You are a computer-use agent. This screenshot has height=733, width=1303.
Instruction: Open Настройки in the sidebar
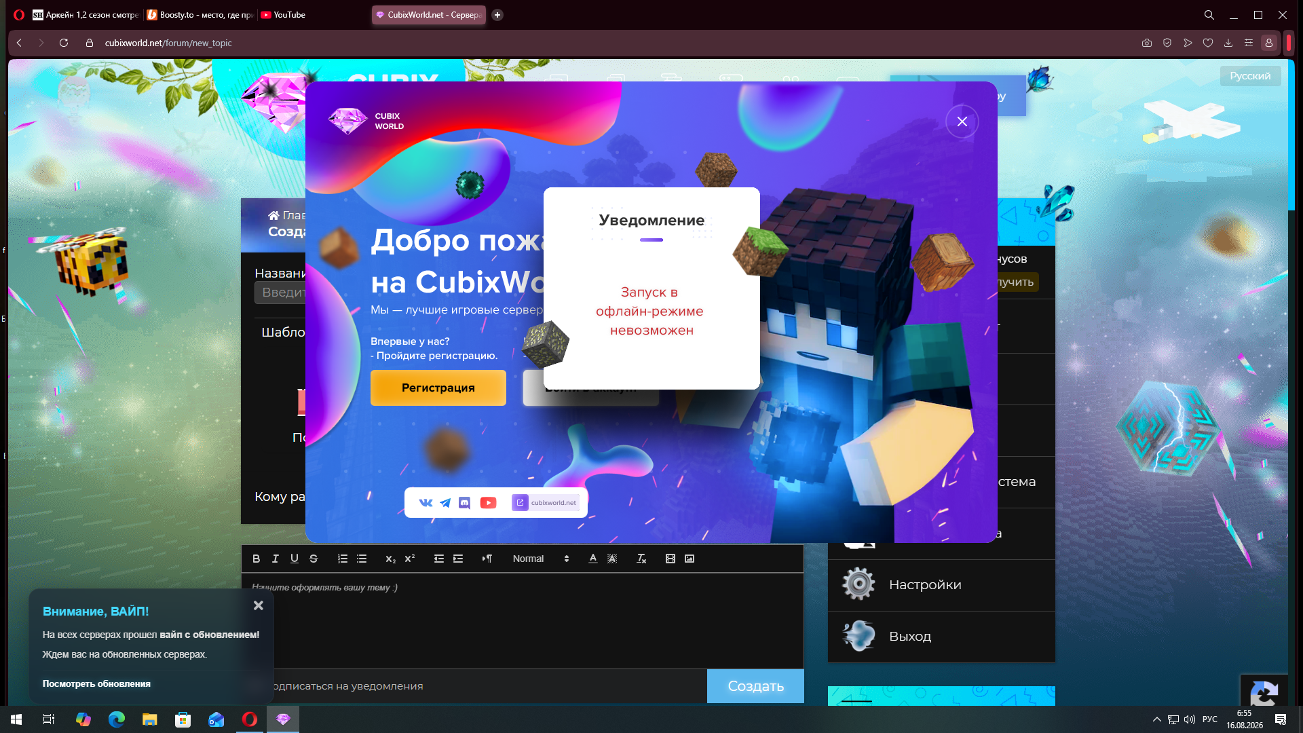[941, 585]
